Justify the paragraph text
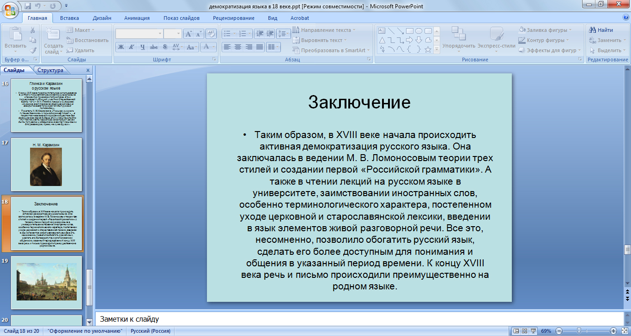The height and width of the screenshot is (336, 631). coord(260,47)
